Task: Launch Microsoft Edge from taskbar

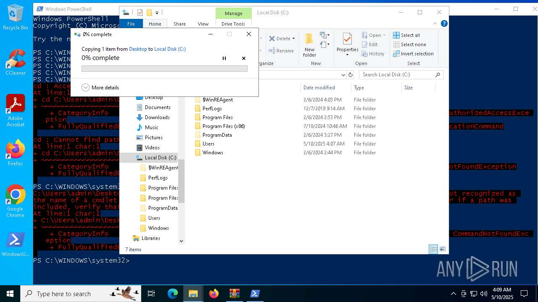Action: 173,294
